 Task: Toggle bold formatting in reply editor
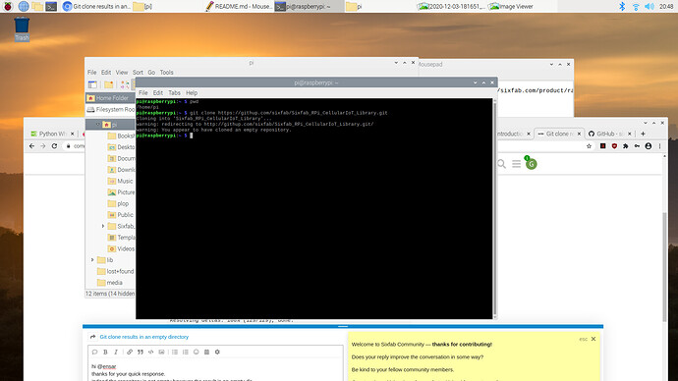(x=105, y=353)
